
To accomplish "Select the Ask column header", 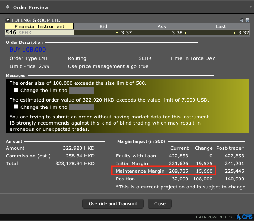I will pyautogui.click(x=162, y=26).
